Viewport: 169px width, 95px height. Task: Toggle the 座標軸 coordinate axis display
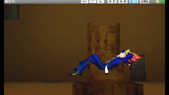(144, 2)
